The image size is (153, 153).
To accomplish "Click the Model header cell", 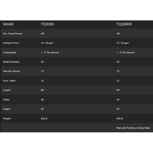I will 8,24.
